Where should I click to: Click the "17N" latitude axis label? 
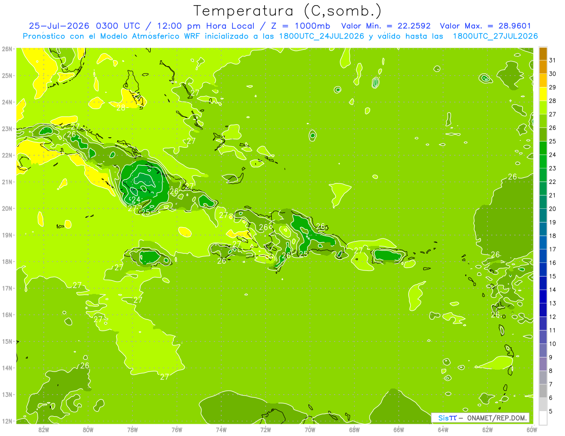pyautogui.click(x=7, y=288)
